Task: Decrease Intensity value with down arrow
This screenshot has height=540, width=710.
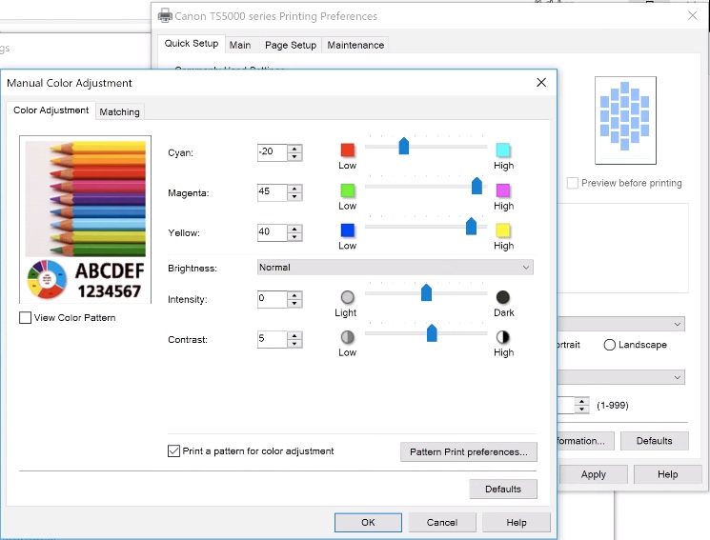Action: coord(294,303)
